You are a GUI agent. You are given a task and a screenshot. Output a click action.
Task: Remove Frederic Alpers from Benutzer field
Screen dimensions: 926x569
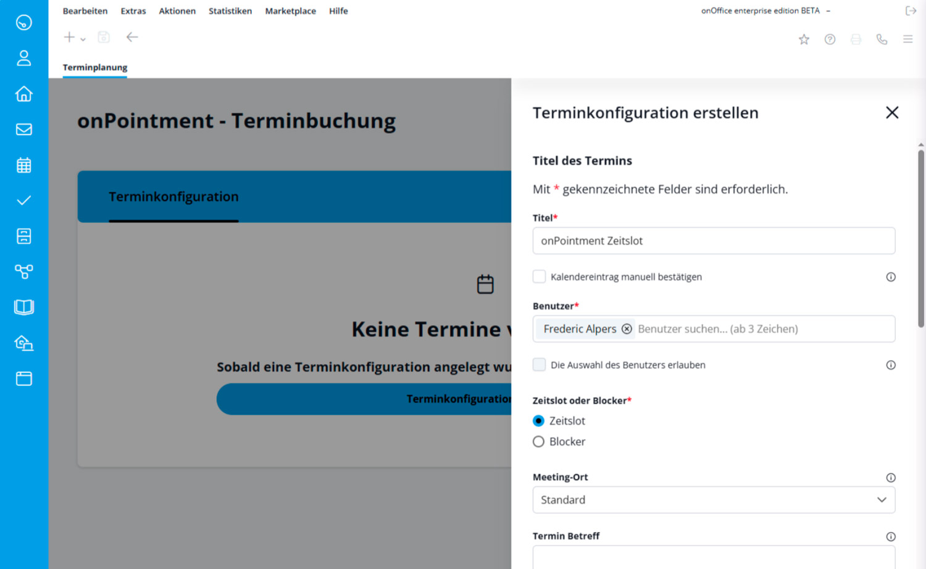click(x=627, y=329)
